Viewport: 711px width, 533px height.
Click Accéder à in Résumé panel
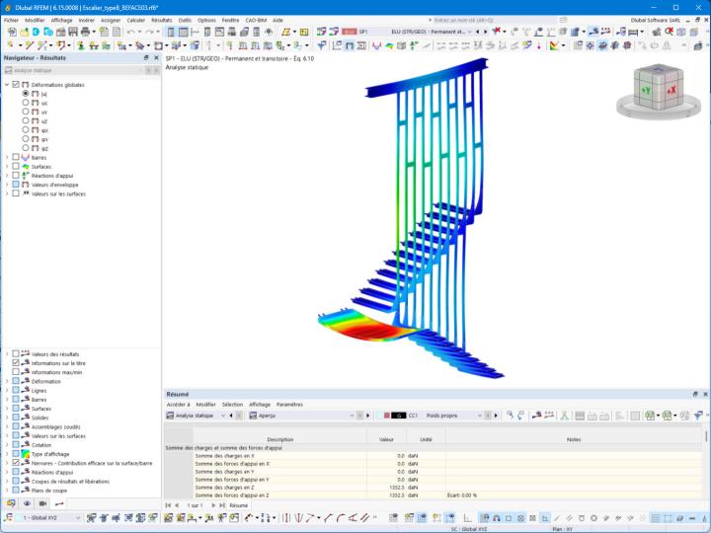[x=178, y=405]
